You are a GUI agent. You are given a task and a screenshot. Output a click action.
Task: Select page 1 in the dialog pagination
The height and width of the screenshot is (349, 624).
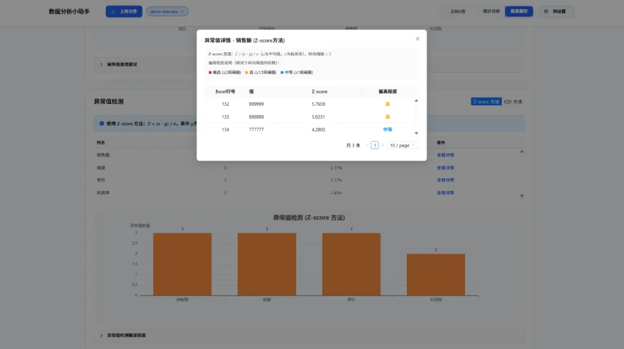click(374, 145)
